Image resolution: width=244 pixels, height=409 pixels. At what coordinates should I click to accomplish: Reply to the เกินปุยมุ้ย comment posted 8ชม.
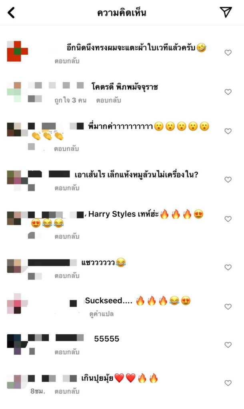[67, 391]
